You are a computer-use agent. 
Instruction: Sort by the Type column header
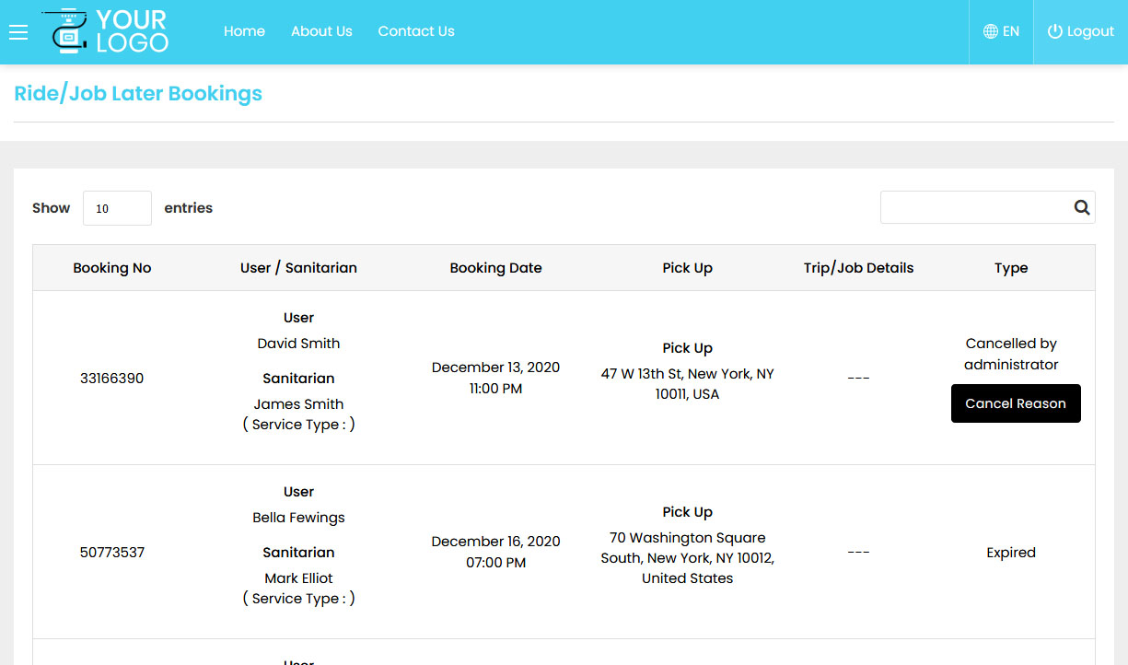tap(1010, 268)
